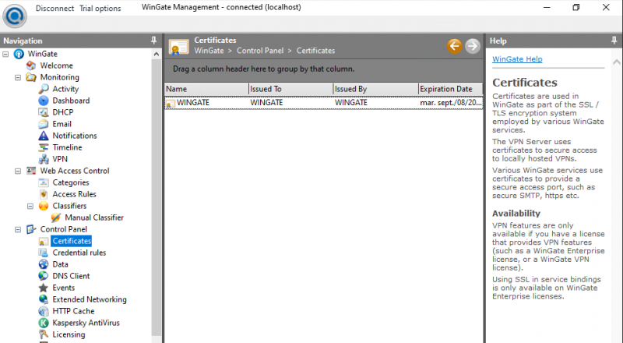Image resolution: width=623 pixels, height=343 pixels.
Task: Click the Kaspersky AntiVirus icon
Action: (44, 323)
